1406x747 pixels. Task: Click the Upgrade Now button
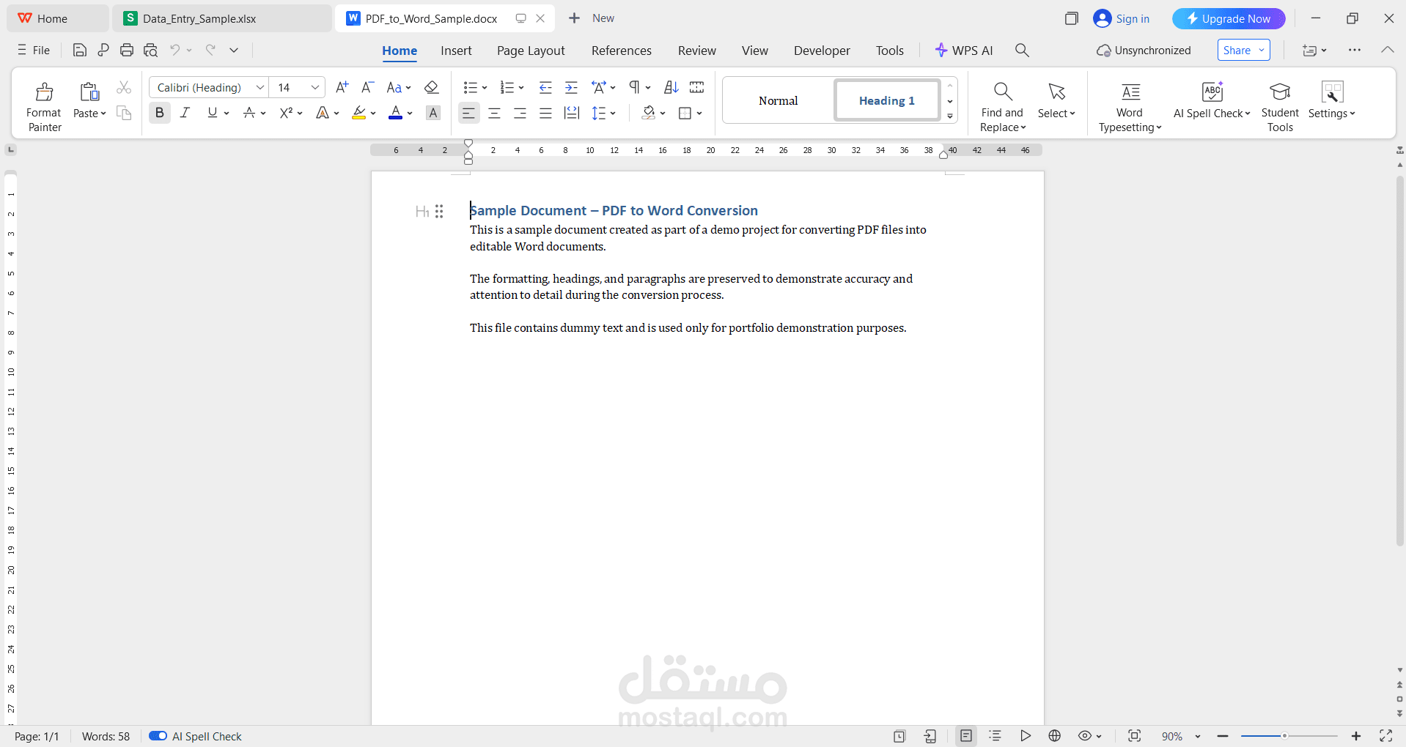pyautogui.click(x=1228, y=18)
